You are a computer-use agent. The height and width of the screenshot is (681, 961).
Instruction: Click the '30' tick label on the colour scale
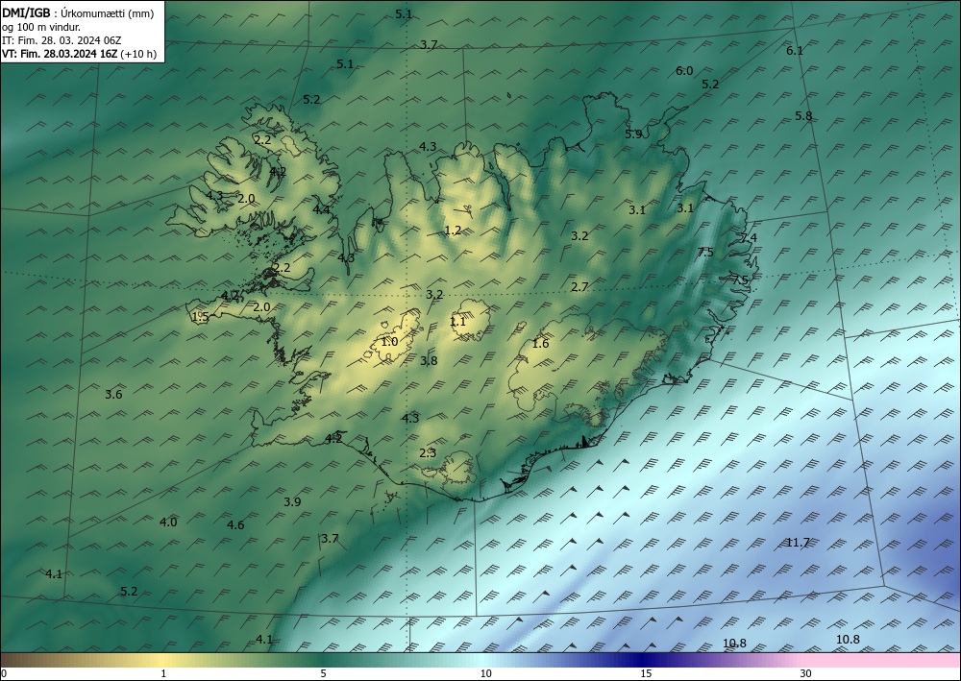[806, 673]
